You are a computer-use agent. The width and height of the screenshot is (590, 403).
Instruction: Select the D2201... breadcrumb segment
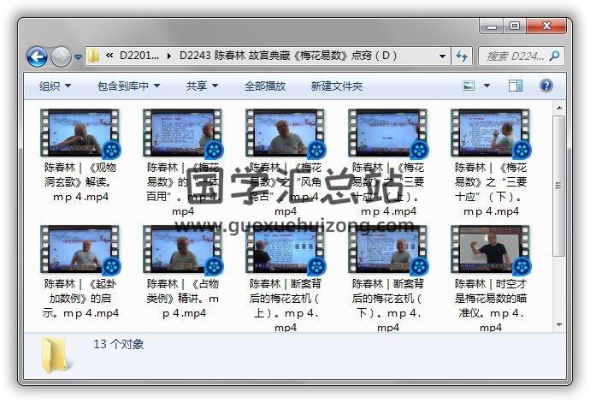139,56
